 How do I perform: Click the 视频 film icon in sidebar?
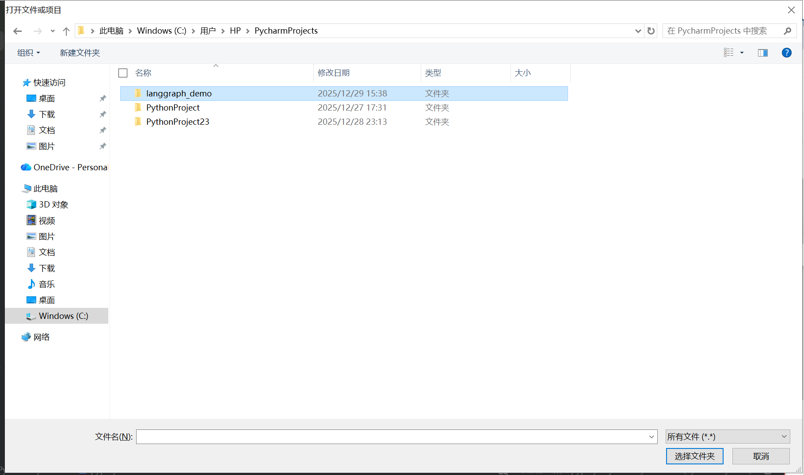pyautogui.click(x=31, y=220)
